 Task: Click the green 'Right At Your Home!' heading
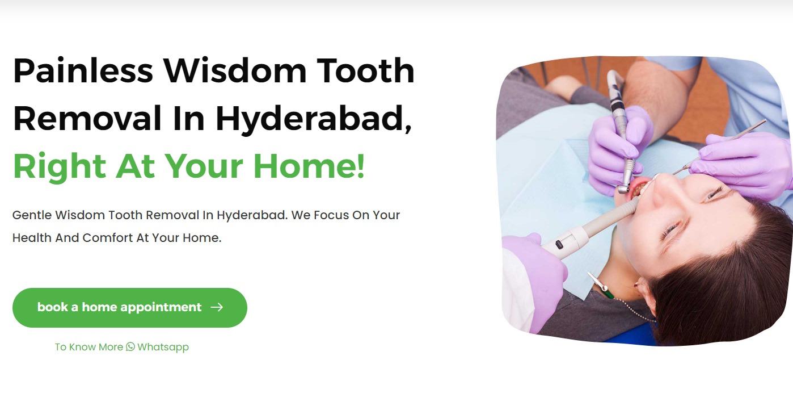click(x=189, y=166)
